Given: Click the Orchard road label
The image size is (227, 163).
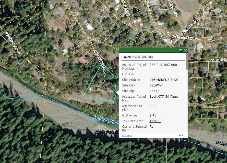Looking at the screenshot, I should tap(219, 60).
